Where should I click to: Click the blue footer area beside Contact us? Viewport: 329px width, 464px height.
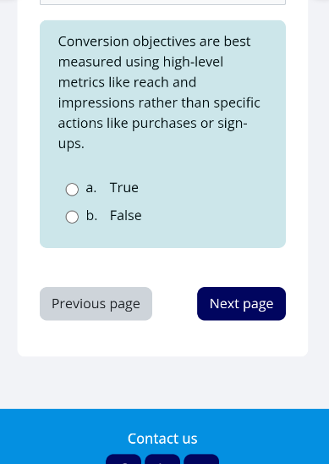coord(266,438)
